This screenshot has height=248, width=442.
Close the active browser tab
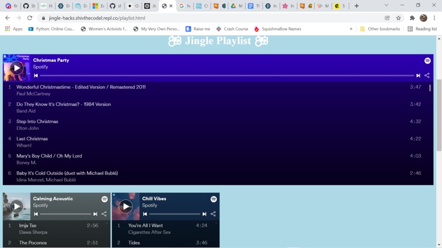171,6
